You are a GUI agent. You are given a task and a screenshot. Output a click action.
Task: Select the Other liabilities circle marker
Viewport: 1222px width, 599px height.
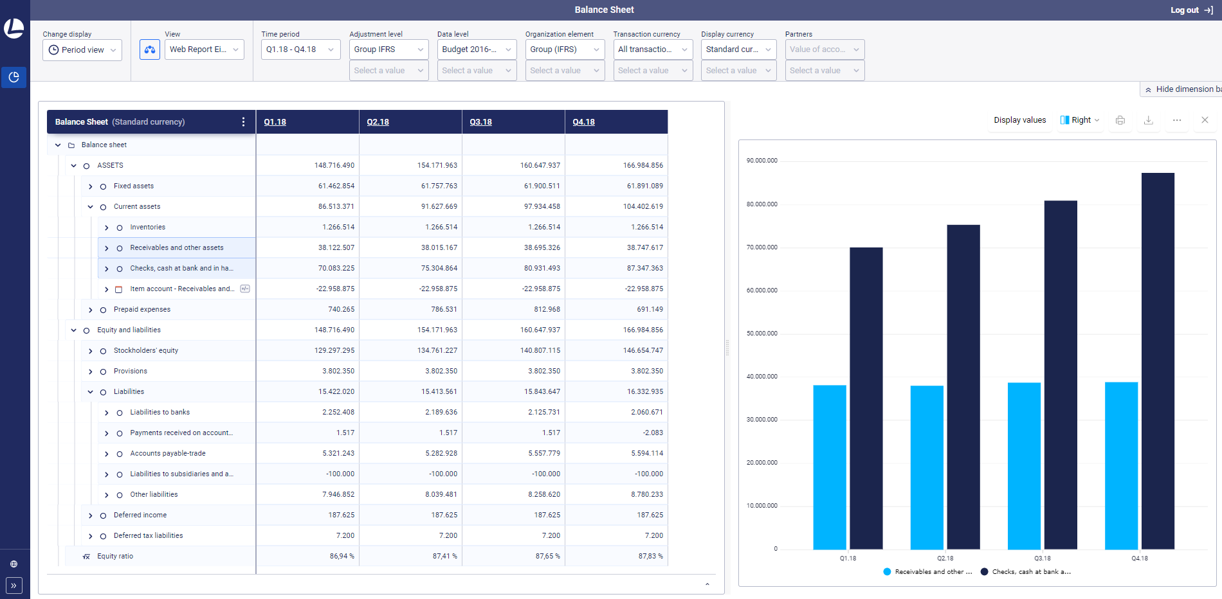120,495
